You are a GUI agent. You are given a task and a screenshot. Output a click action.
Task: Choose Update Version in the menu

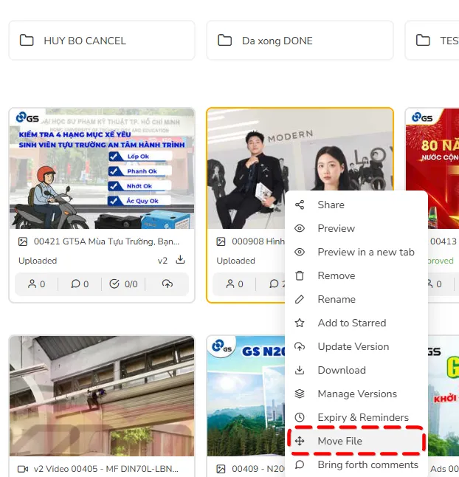tap(356, 346)
